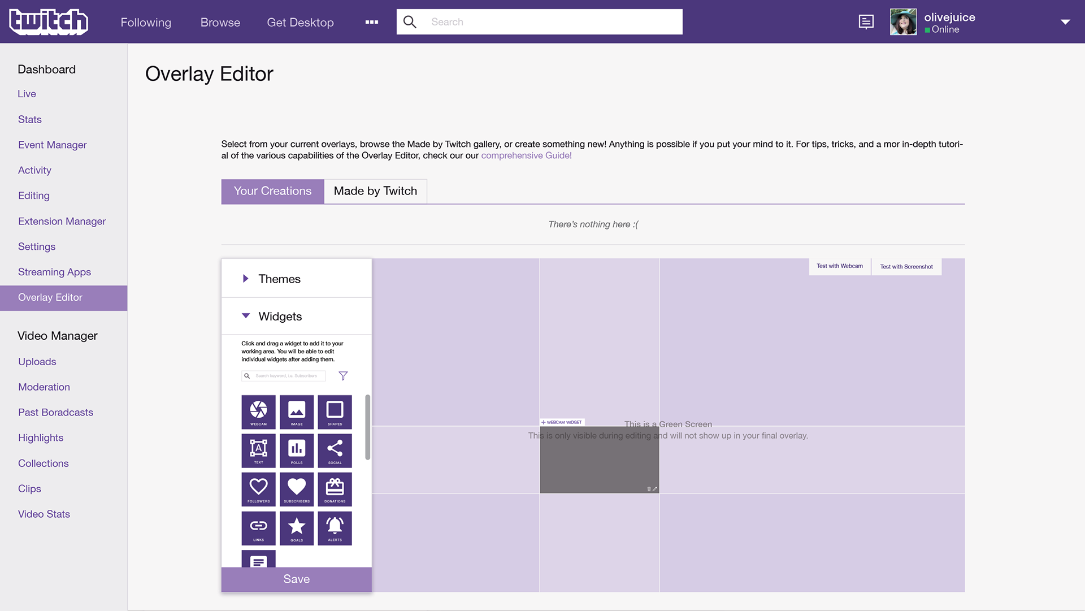Open the comprehensive Guide link
1085x611 pixels.
(526, 155)
